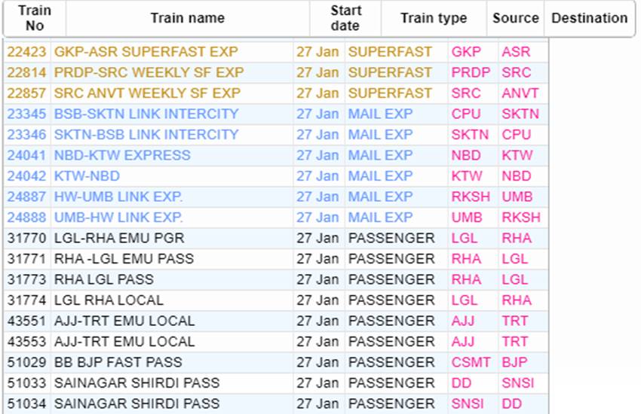Screen dimensions: 641x414
Task: Open LGL-RHA EMU PGR train row
Action: pyautogui.click(x=118, y=239)
